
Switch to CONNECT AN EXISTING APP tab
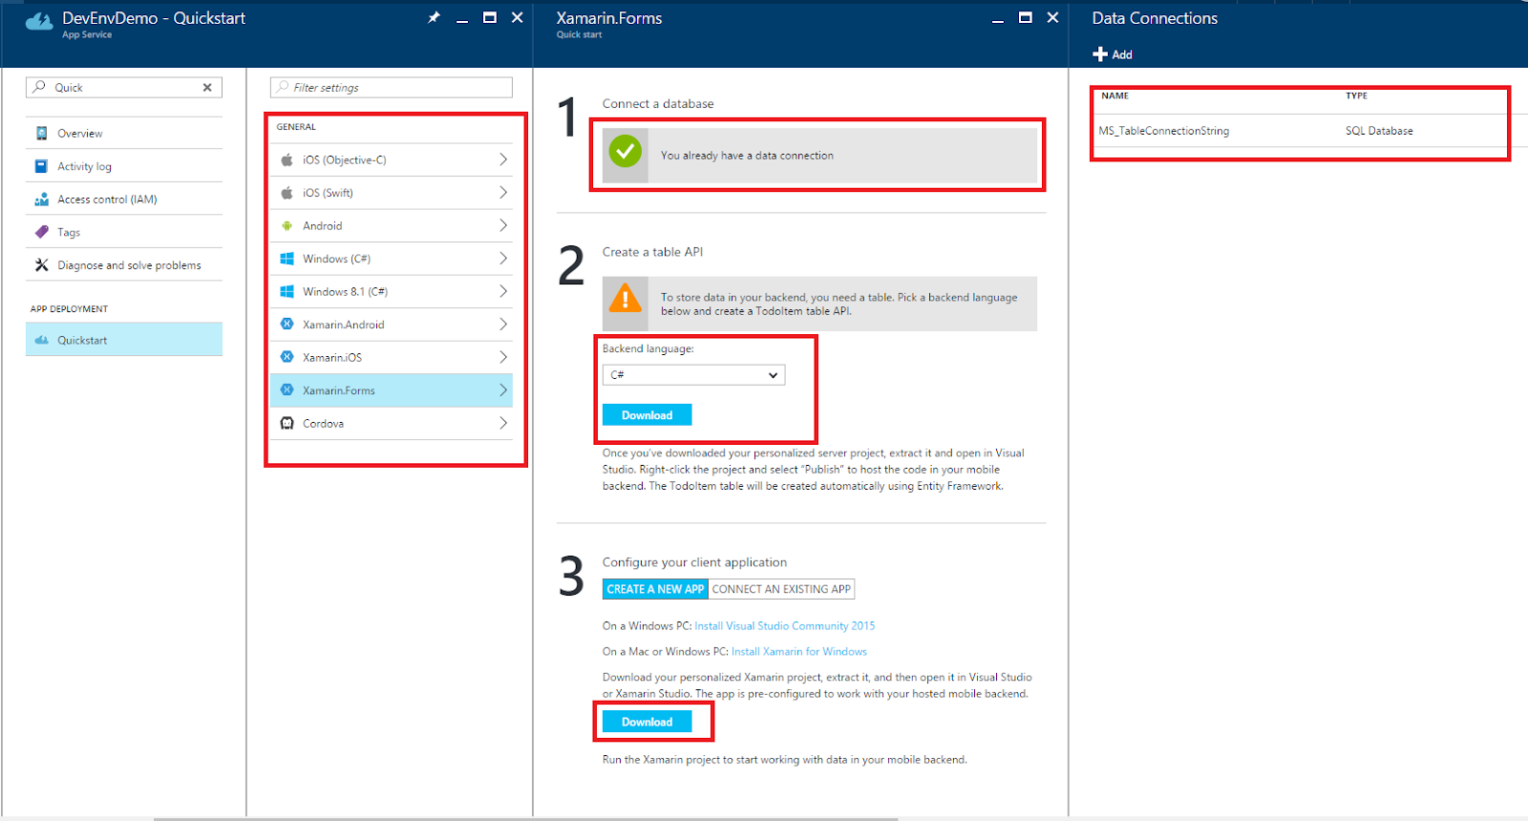781,589
